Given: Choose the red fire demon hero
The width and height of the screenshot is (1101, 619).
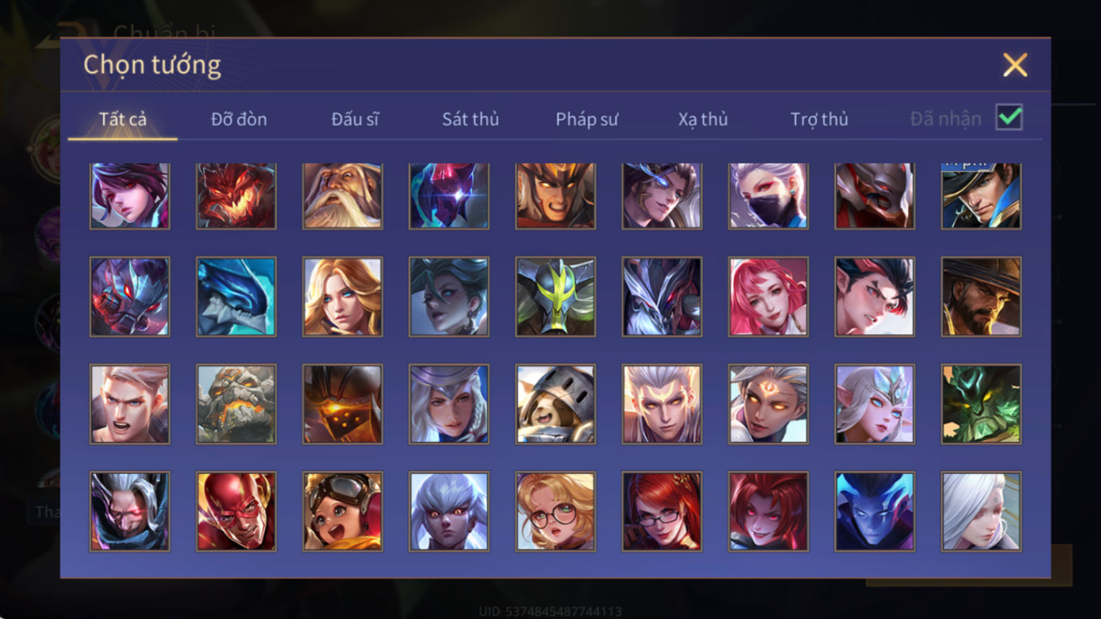Looking at the screenshot, I should tap(236, 196).
